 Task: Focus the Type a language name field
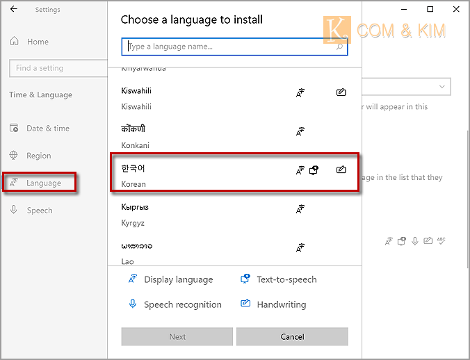click(x=234, y=47)
